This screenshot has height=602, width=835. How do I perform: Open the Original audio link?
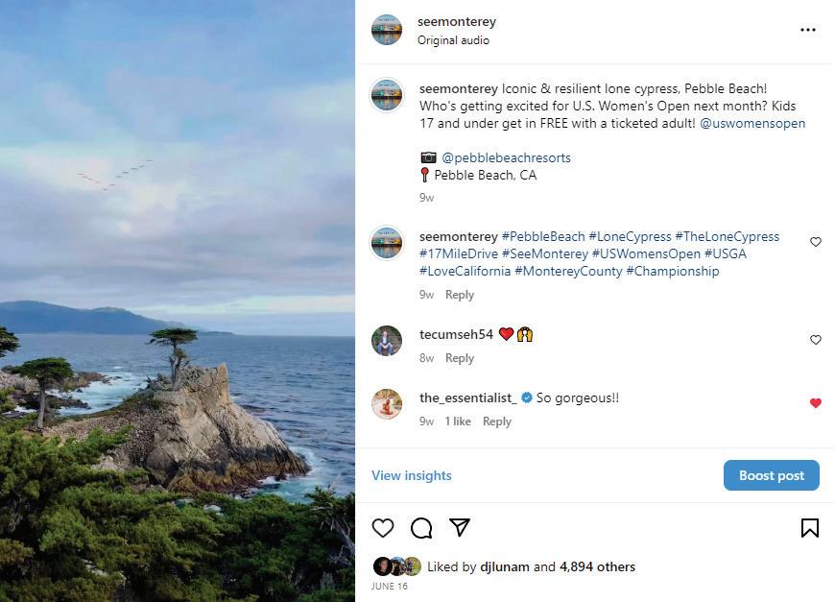(453, 40)
